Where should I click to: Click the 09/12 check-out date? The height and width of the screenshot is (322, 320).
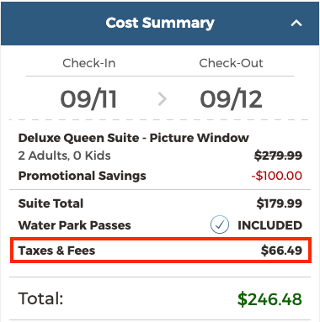click(x=231, y=99)
